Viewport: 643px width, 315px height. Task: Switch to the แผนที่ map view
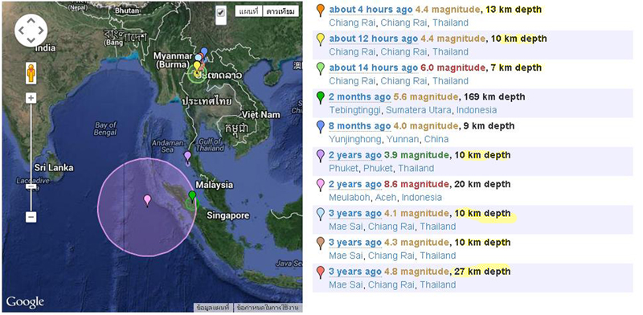point(249,11)
